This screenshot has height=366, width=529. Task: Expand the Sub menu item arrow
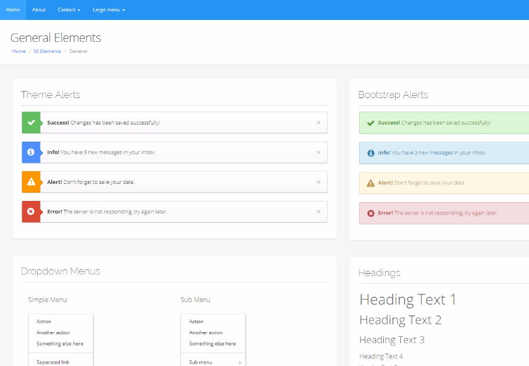(240, 362)
